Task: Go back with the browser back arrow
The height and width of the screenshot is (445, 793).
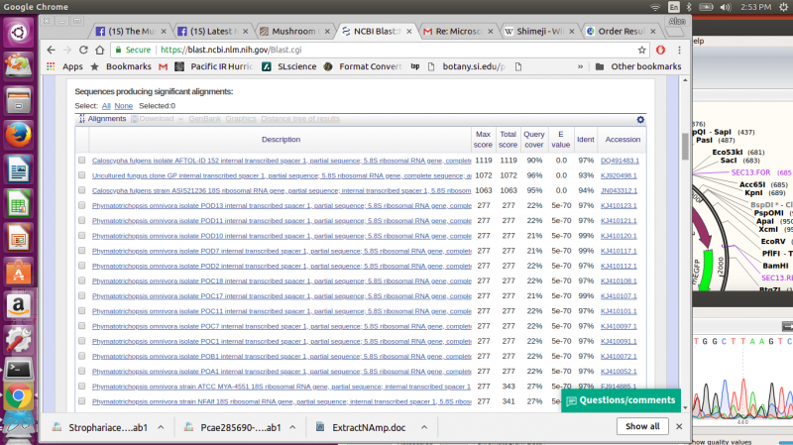Action: coord(52,50)
